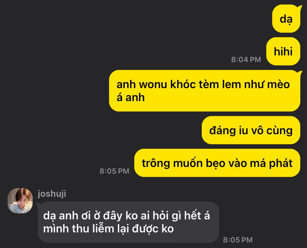Tap the 'anh wonu khóc tèm lem' message
The image size is (307, 248).
205,91
